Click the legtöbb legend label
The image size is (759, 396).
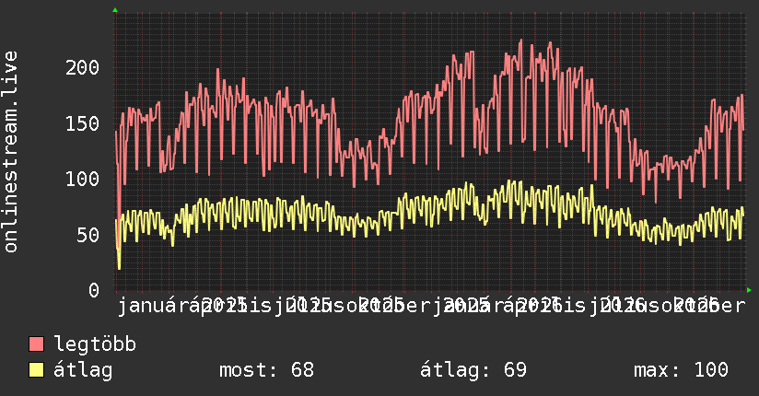[x=95, y=344]
